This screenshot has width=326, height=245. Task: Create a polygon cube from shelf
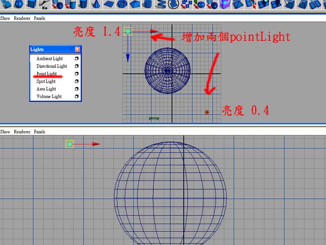(x=32, y=4)
